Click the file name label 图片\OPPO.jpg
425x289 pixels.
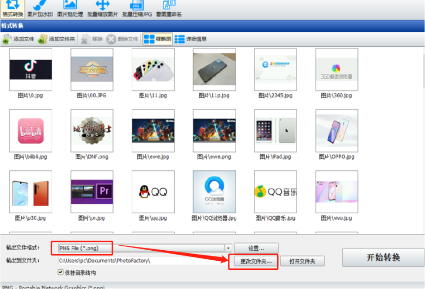click(337, 157)
